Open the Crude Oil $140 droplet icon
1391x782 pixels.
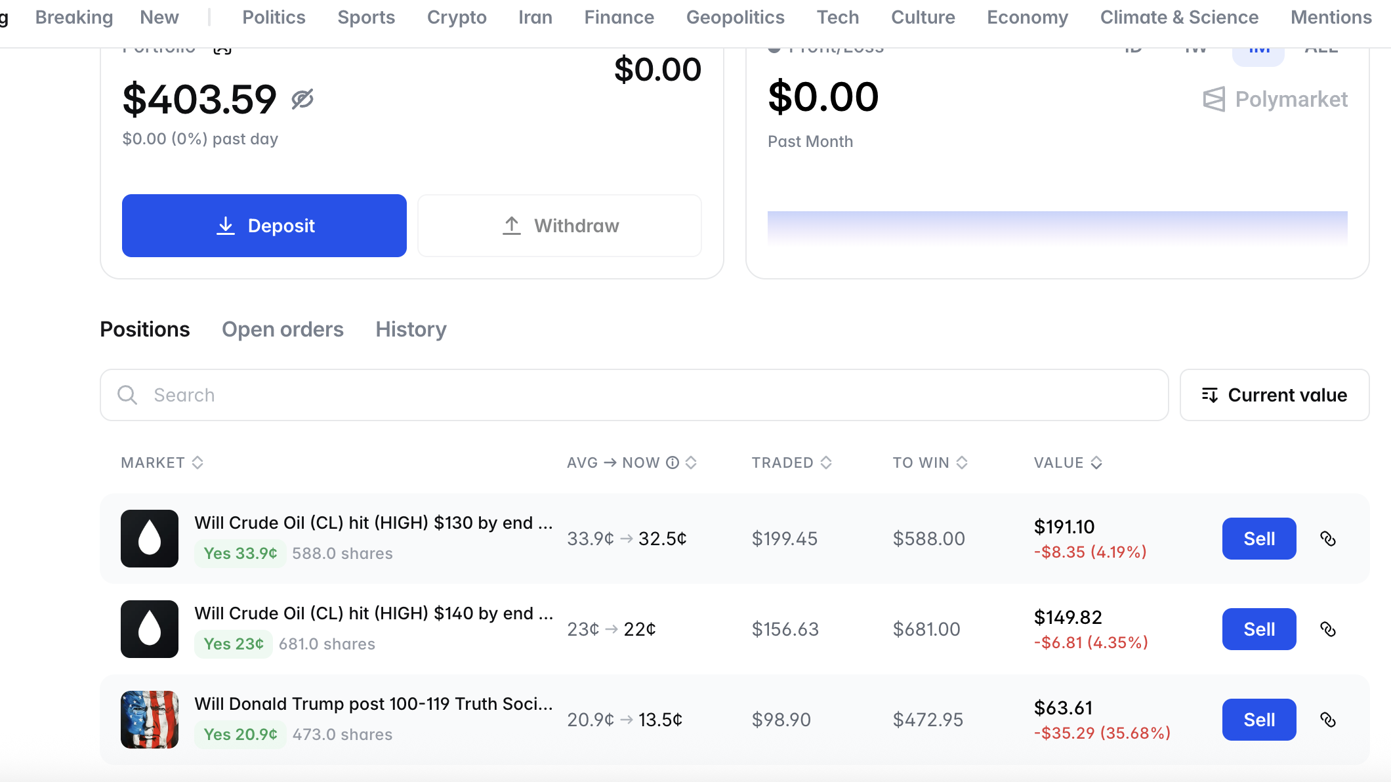pyautogui.click(x=150, y=629)
